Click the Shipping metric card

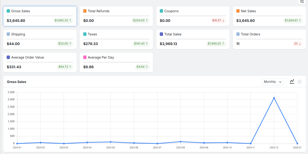tap(40, 39)
